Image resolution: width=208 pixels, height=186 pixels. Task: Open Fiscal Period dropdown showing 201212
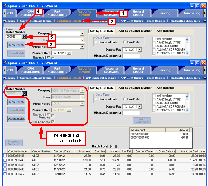(x=82, y=103)
